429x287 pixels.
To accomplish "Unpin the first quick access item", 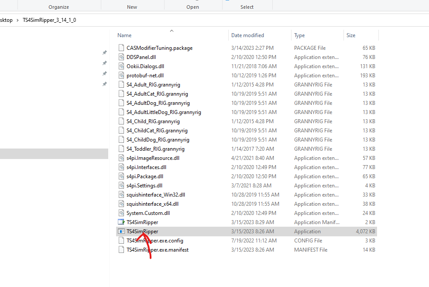I will pyautogui.click(x=104, y=52).
